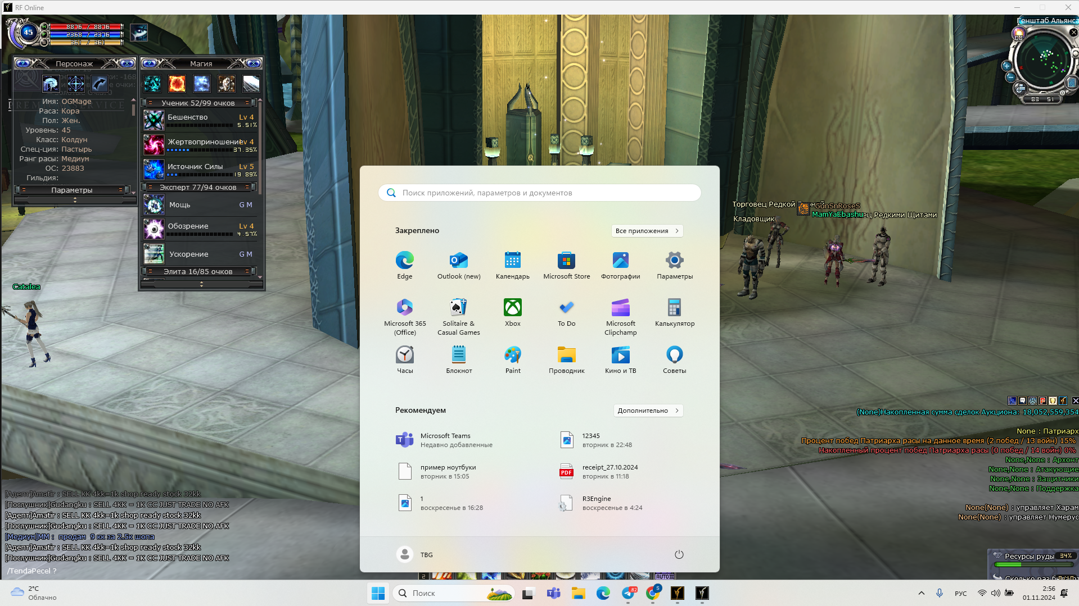Launch Xbox from pinned apps
Viewport: 1079px width, 606px height.
click(513, 312)
